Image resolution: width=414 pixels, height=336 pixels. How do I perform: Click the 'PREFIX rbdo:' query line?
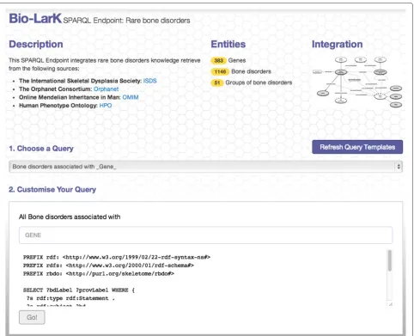(99, 273)
